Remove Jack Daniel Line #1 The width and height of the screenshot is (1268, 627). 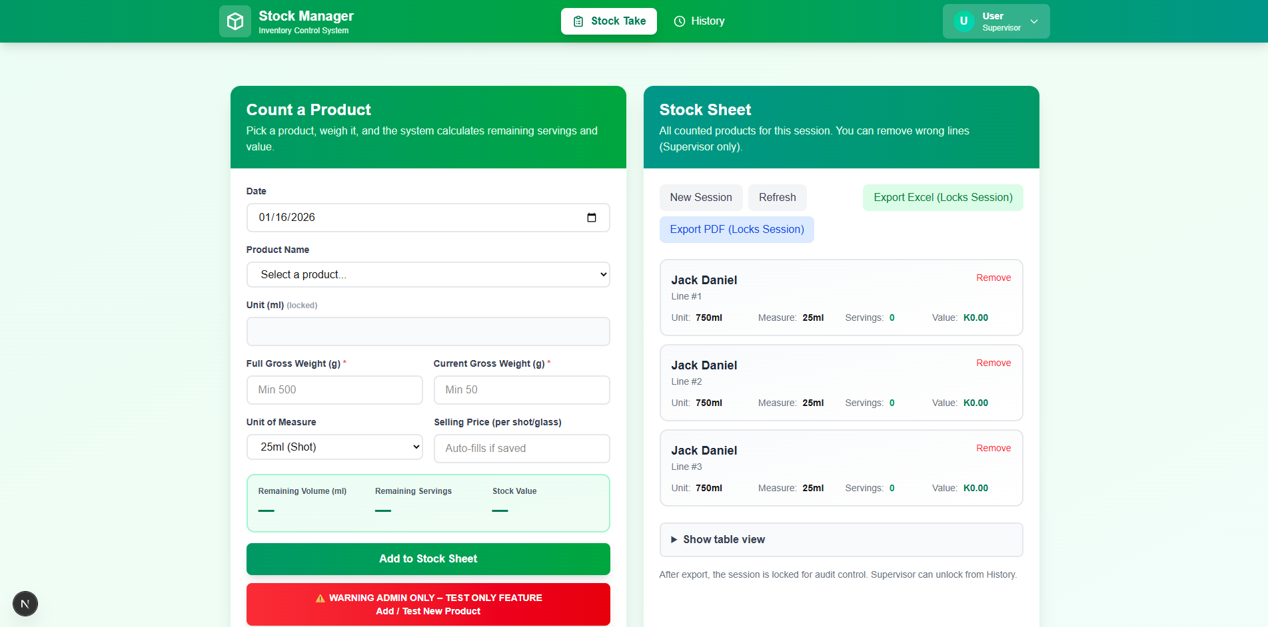(x=993, y=278)
